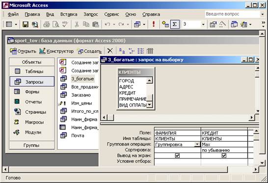The image size is (268, 183).
Task: Click the Copy toolbar icon
Action: (x=86, y=25)
